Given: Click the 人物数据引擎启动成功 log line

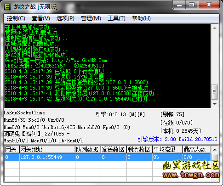Looking at the screenshot, I should 36,50.
